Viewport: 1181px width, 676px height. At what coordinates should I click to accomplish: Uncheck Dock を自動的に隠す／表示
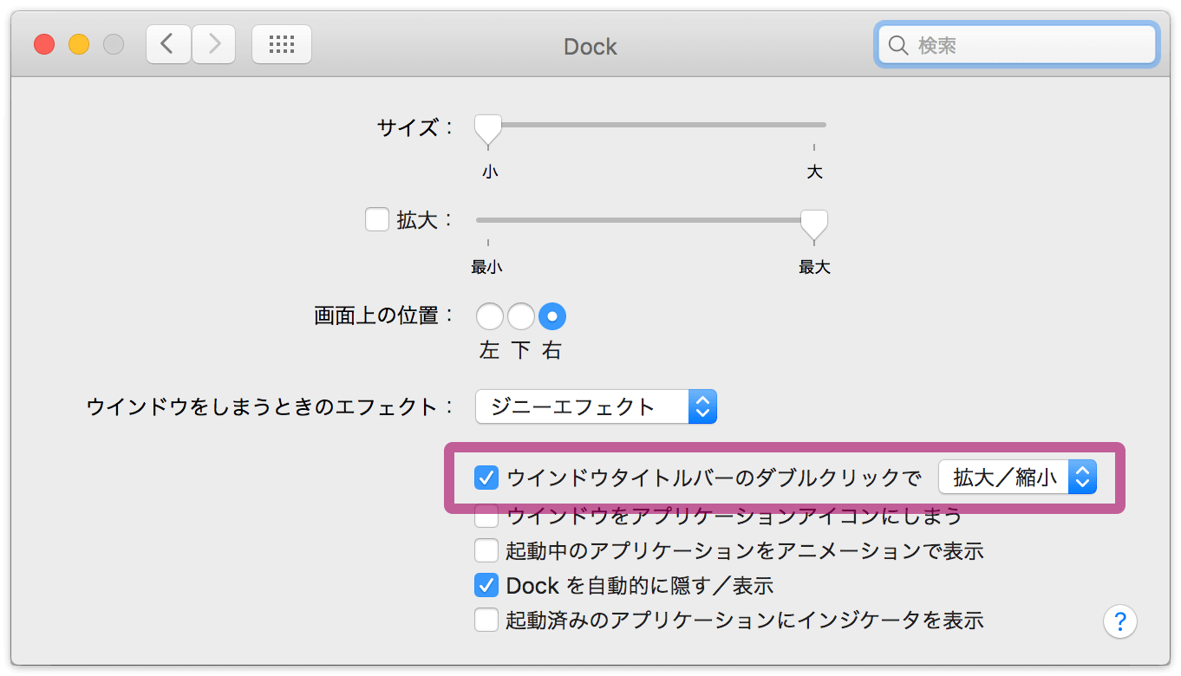[x=486, y=585]
